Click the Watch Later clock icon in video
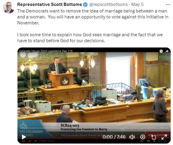 [x=161, y=51]
